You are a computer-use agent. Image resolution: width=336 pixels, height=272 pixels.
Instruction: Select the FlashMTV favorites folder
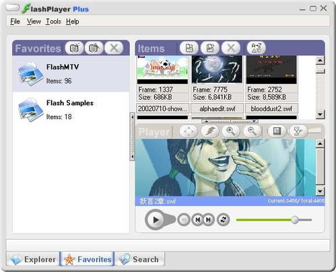tap(71, 74)
